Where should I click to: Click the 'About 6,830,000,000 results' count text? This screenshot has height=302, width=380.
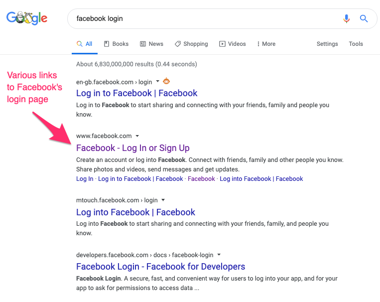136,64
